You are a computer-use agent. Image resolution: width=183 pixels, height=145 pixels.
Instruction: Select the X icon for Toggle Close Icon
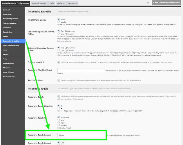pyautogui.click(x=59, y=108)
